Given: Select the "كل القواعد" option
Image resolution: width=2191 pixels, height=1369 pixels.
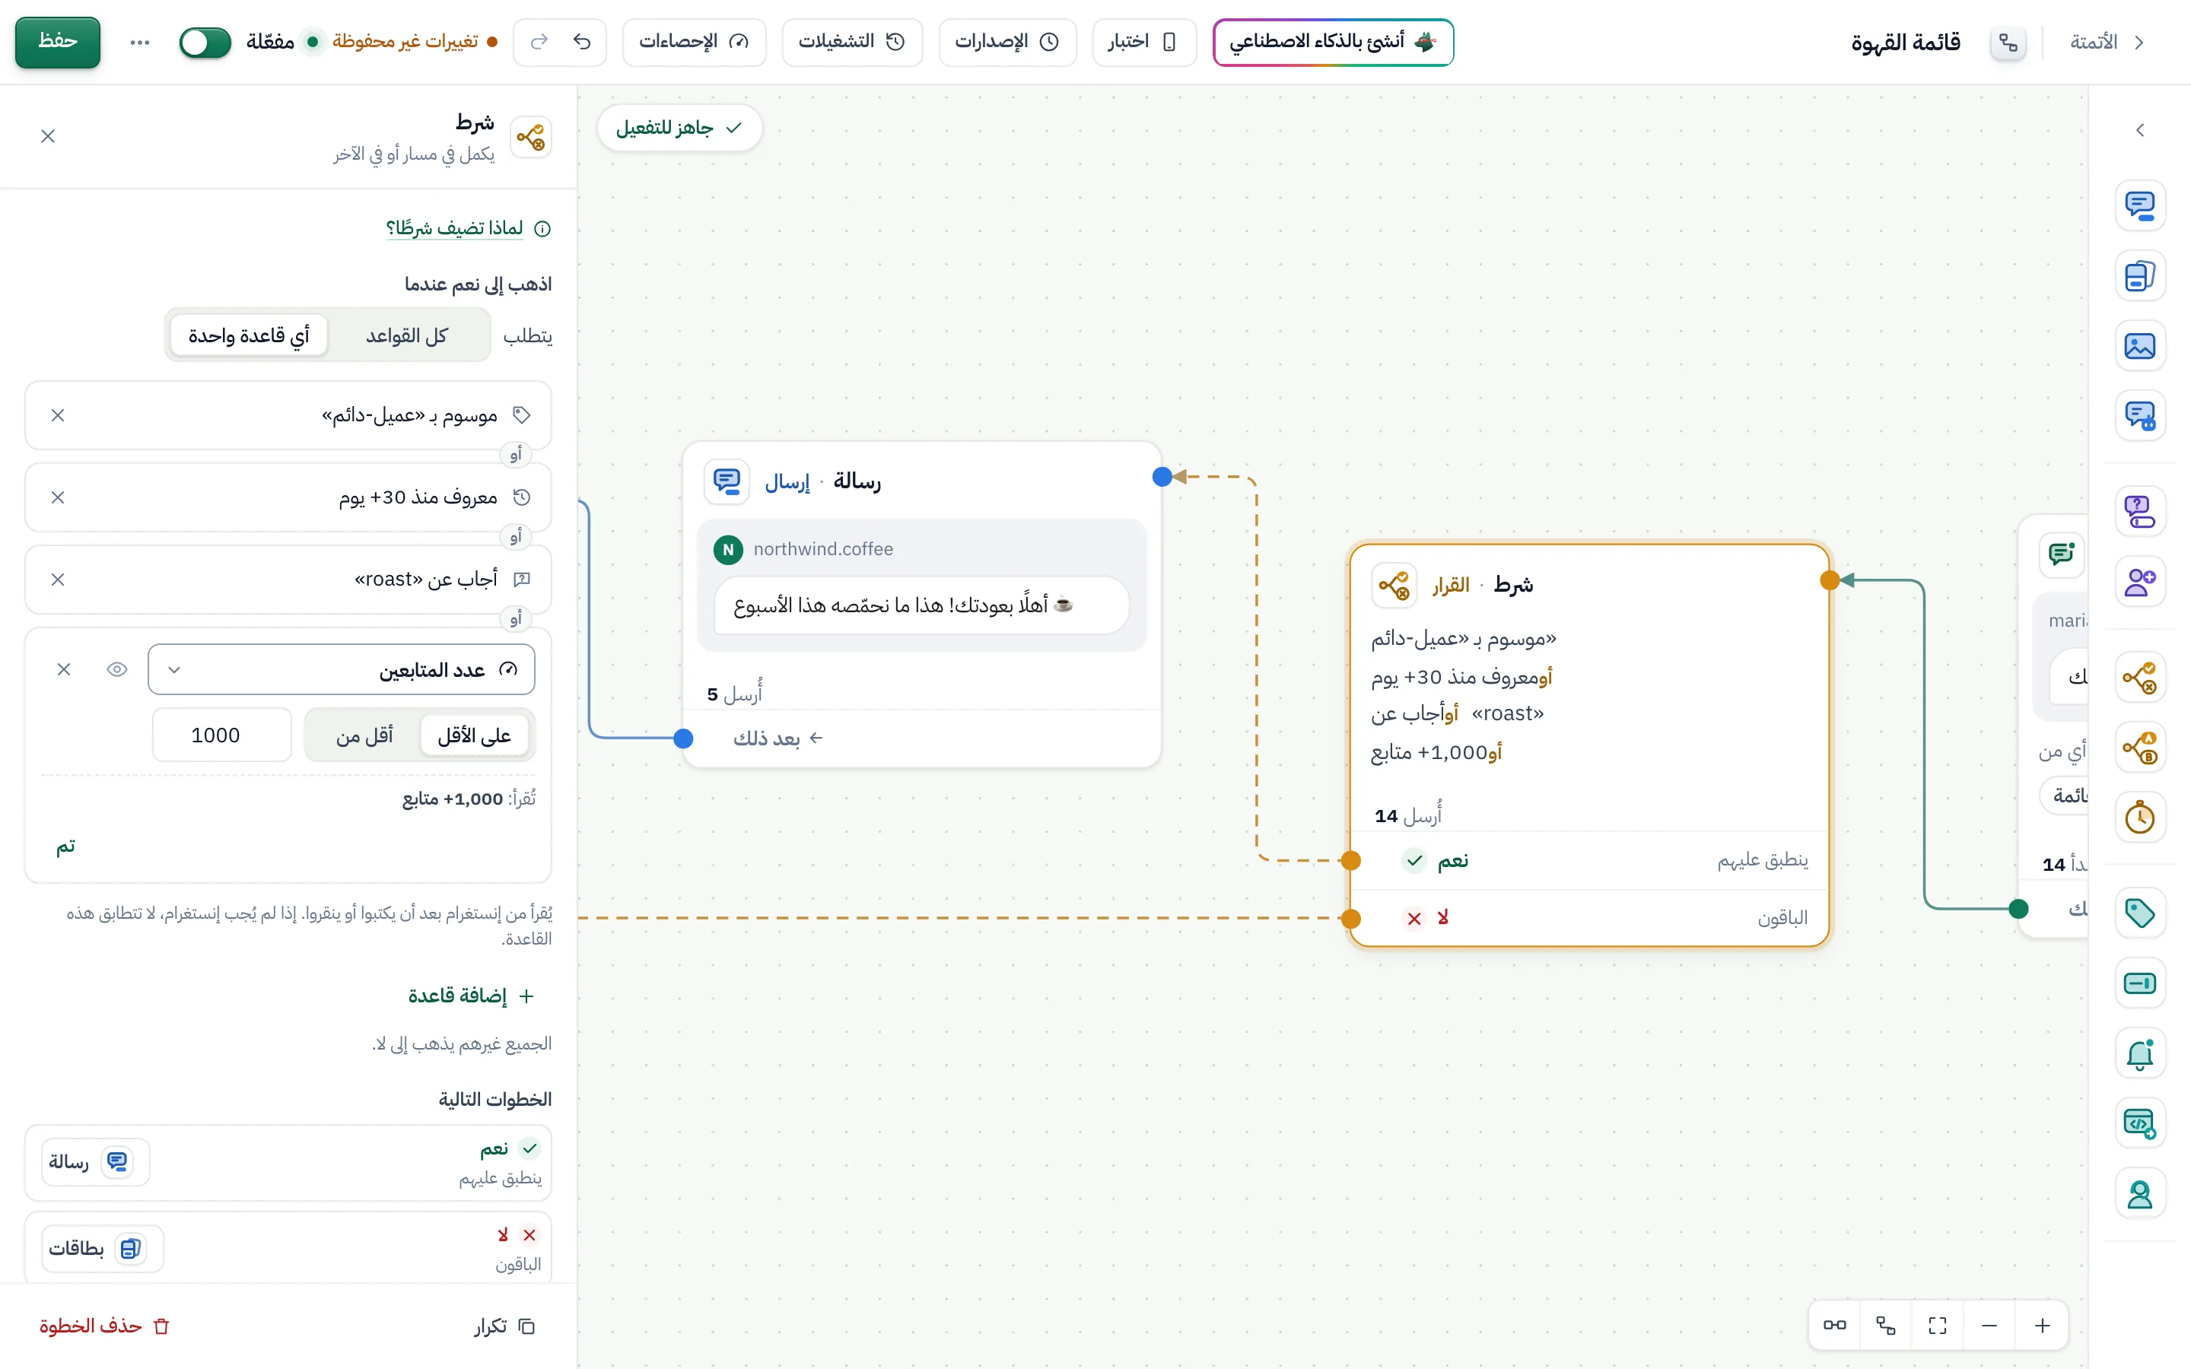Looking at the screenshot, I should point(406,336).
